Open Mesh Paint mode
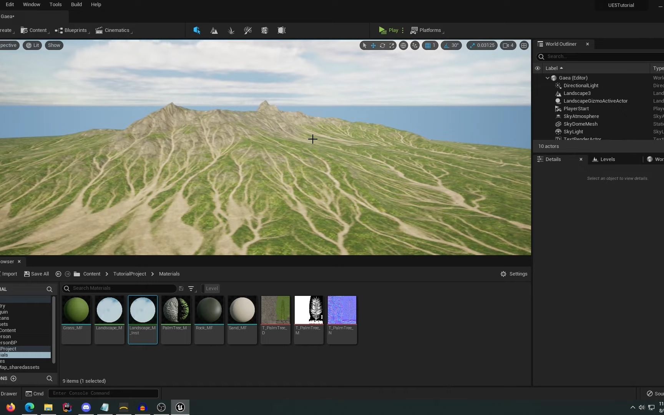Screen dimensions: 664x415 point(247,30)
